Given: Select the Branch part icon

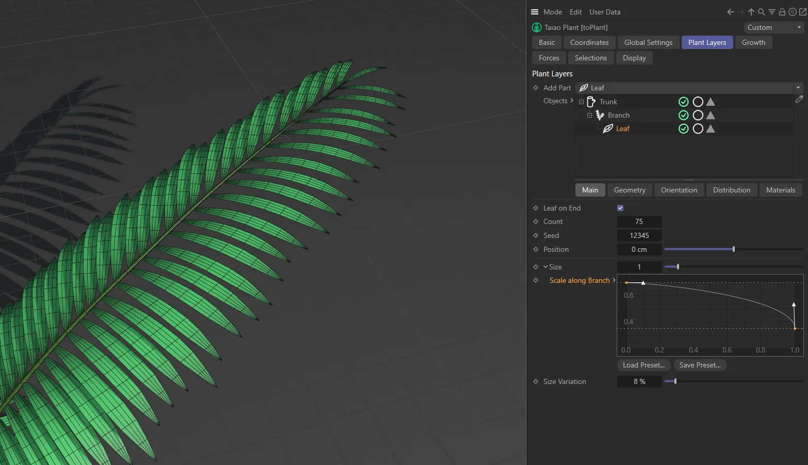Looking at the screenshot, I should point(599,115).
